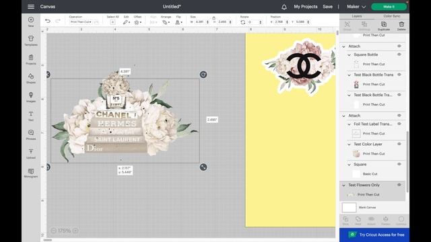
Task: Undo the last action
Action: tap(48, 21)
